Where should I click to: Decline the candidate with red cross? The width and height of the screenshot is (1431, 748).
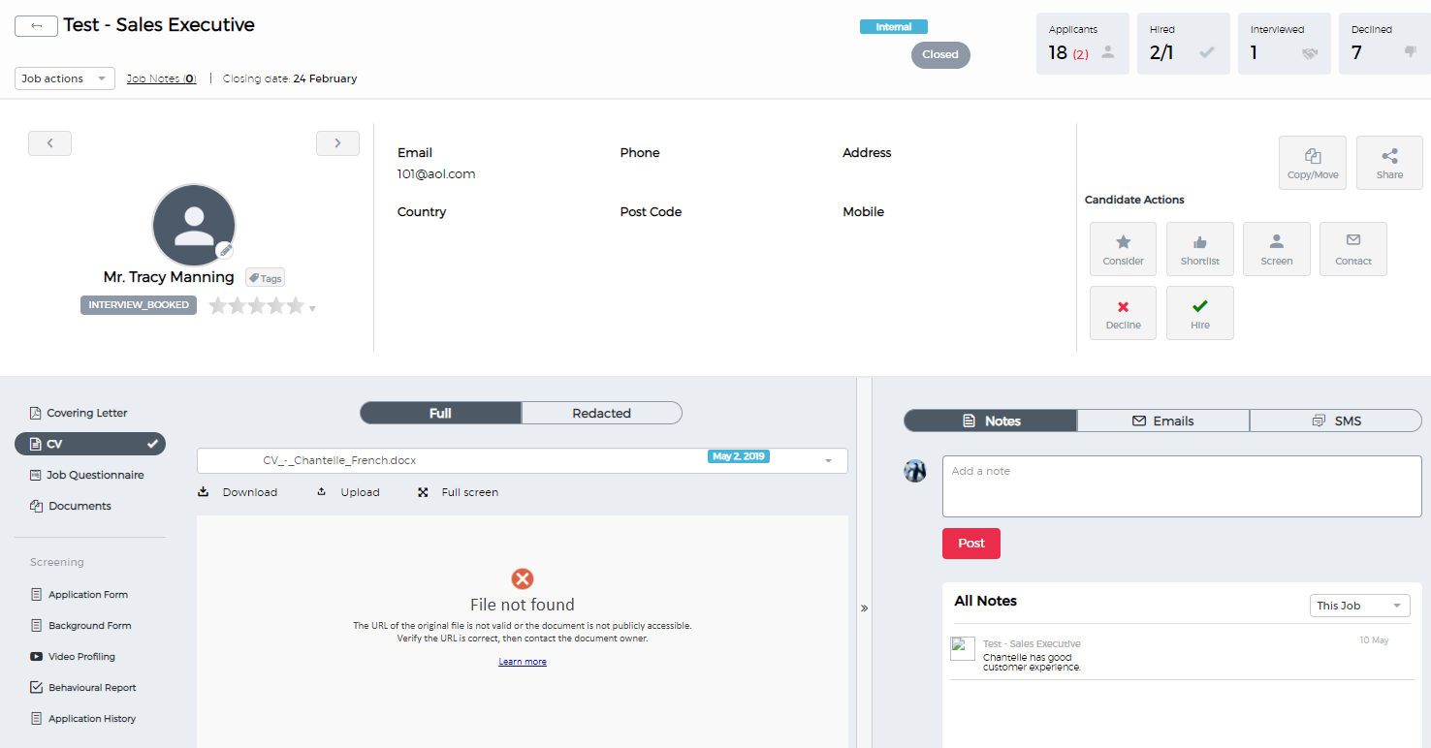[x=1123, y=313]
